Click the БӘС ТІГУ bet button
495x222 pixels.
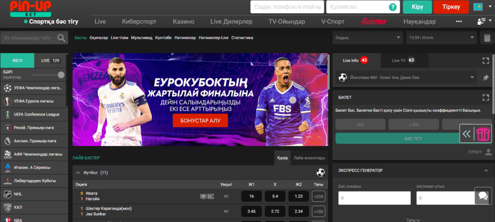[413, 138]
